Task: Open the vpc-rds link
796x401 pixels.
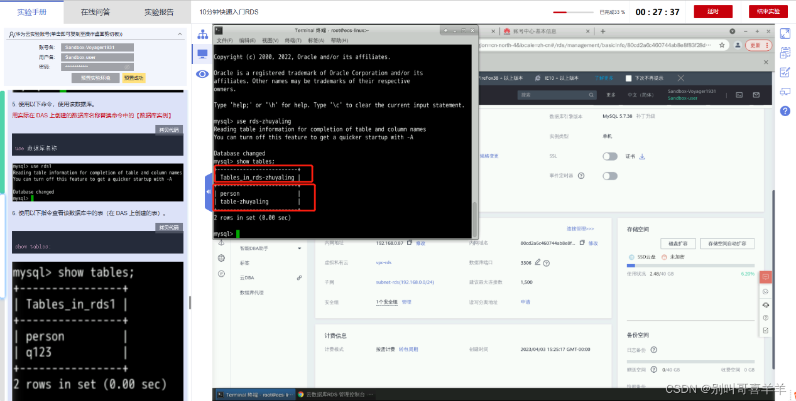Action: tap(383, 262)
